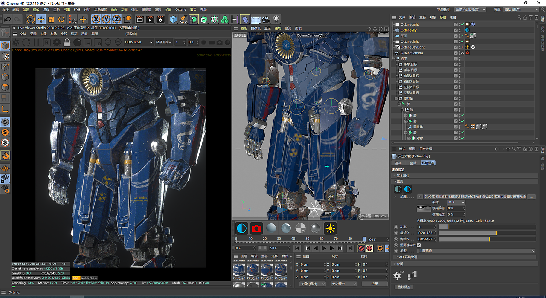
Task: Click the coordinate system cube icon
Action: point(127,19)
